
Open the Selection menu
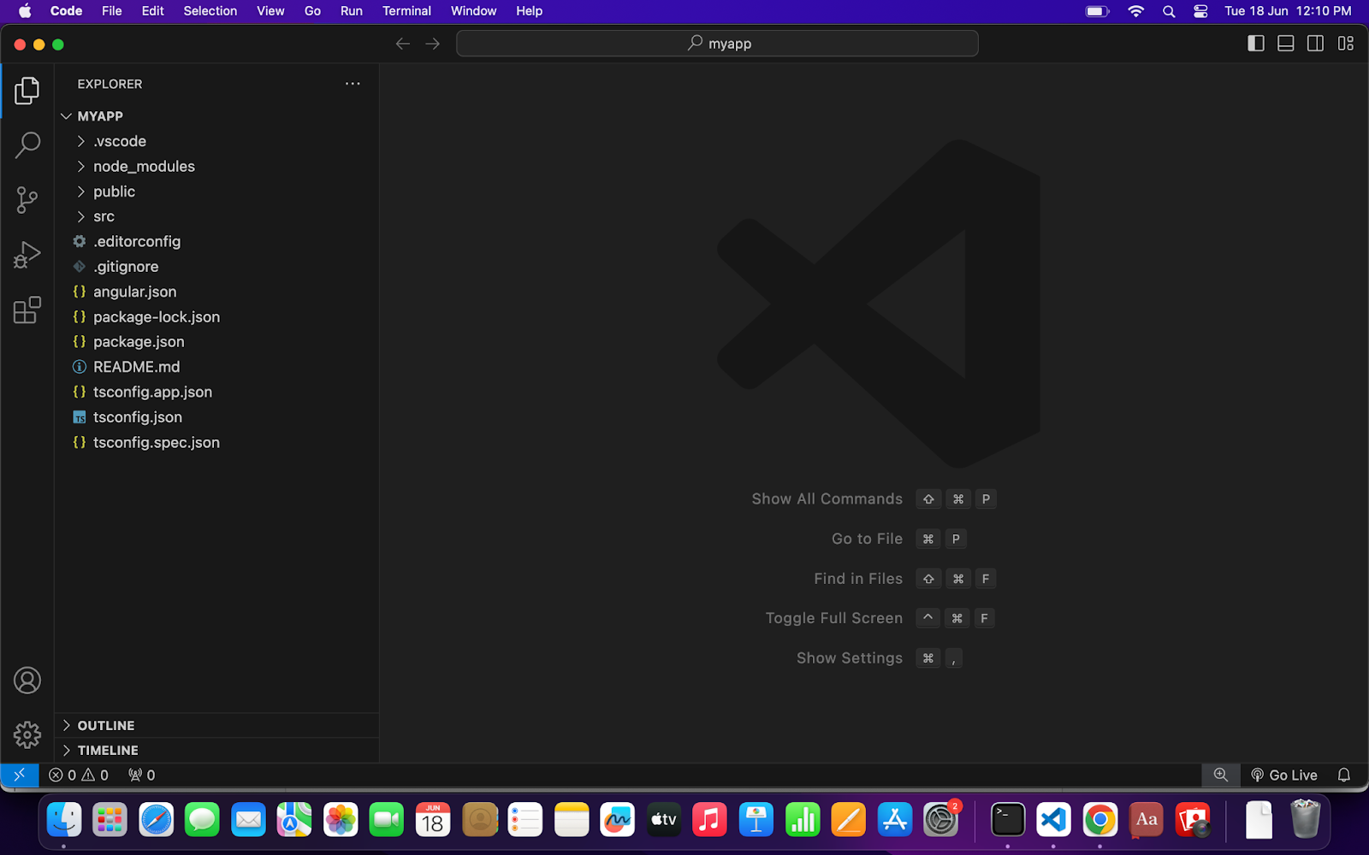pos(210,11)
